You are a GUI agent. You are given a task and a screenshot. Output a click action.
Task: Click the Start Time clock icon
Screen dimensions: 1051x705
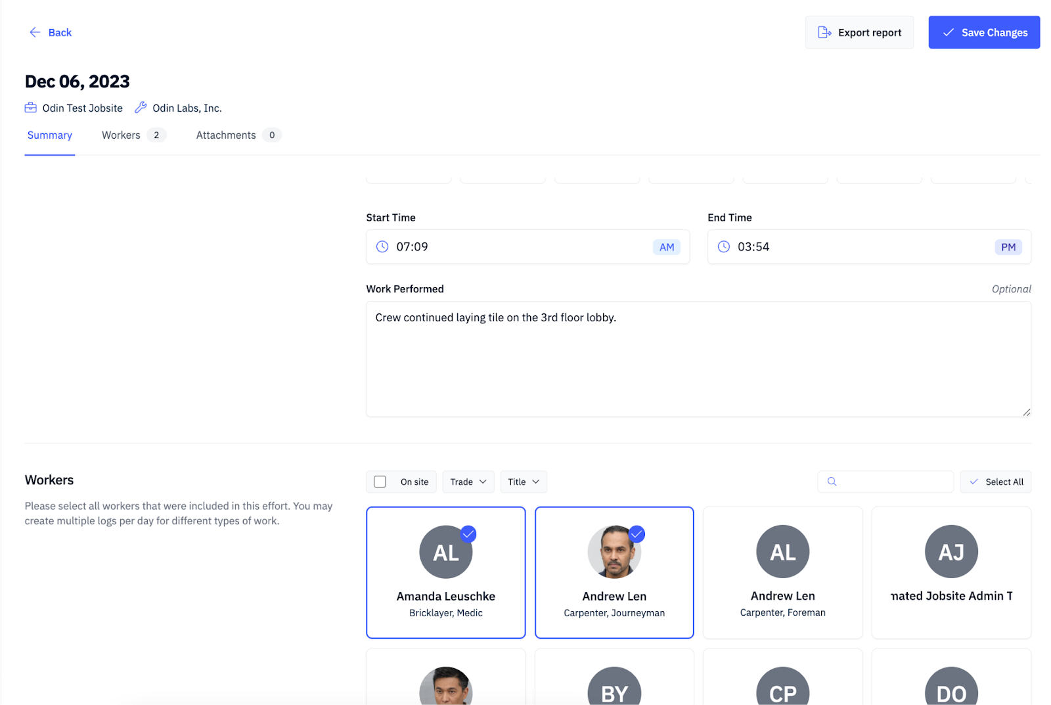382,246
